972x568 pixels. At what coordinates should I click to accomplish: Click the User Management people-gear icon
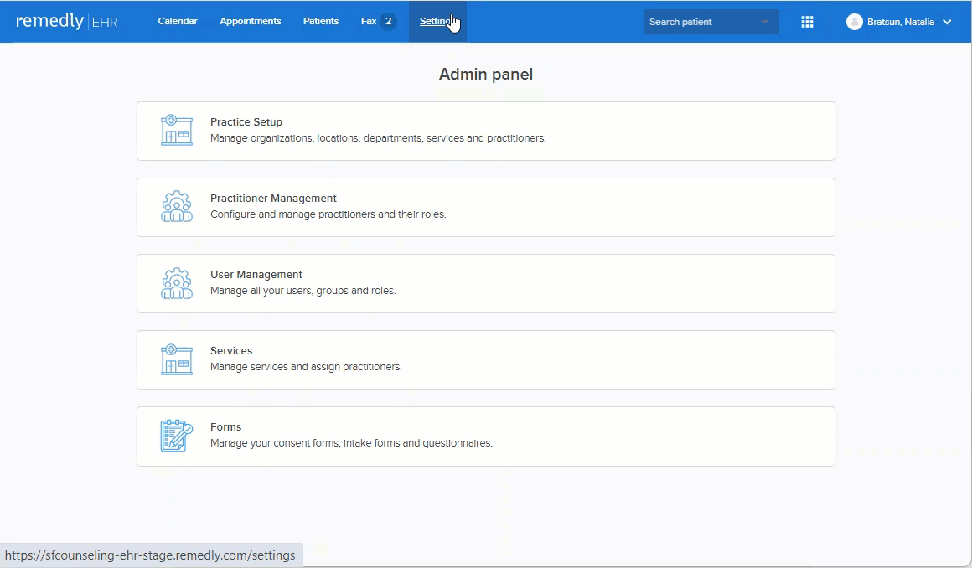177,283
